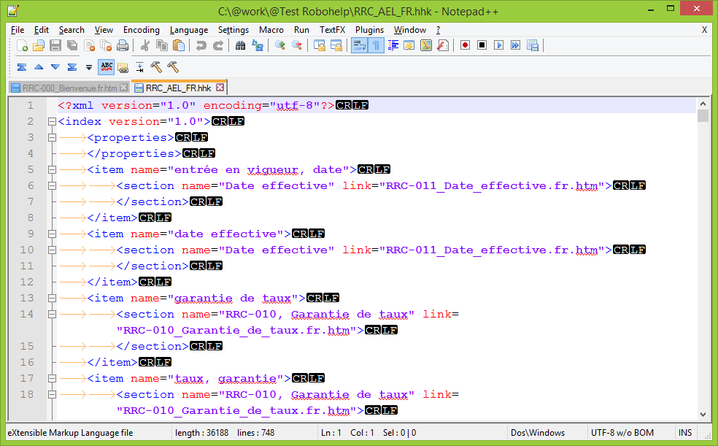718x446 pixels.
Task: Collapse the item fold on line 9
Action: pos(52,234)
